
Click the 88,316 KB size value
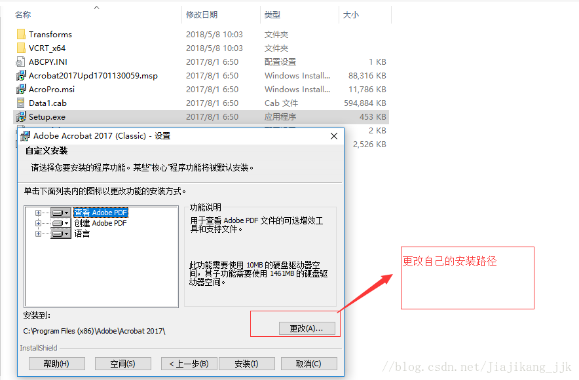[x=367, y=76]
